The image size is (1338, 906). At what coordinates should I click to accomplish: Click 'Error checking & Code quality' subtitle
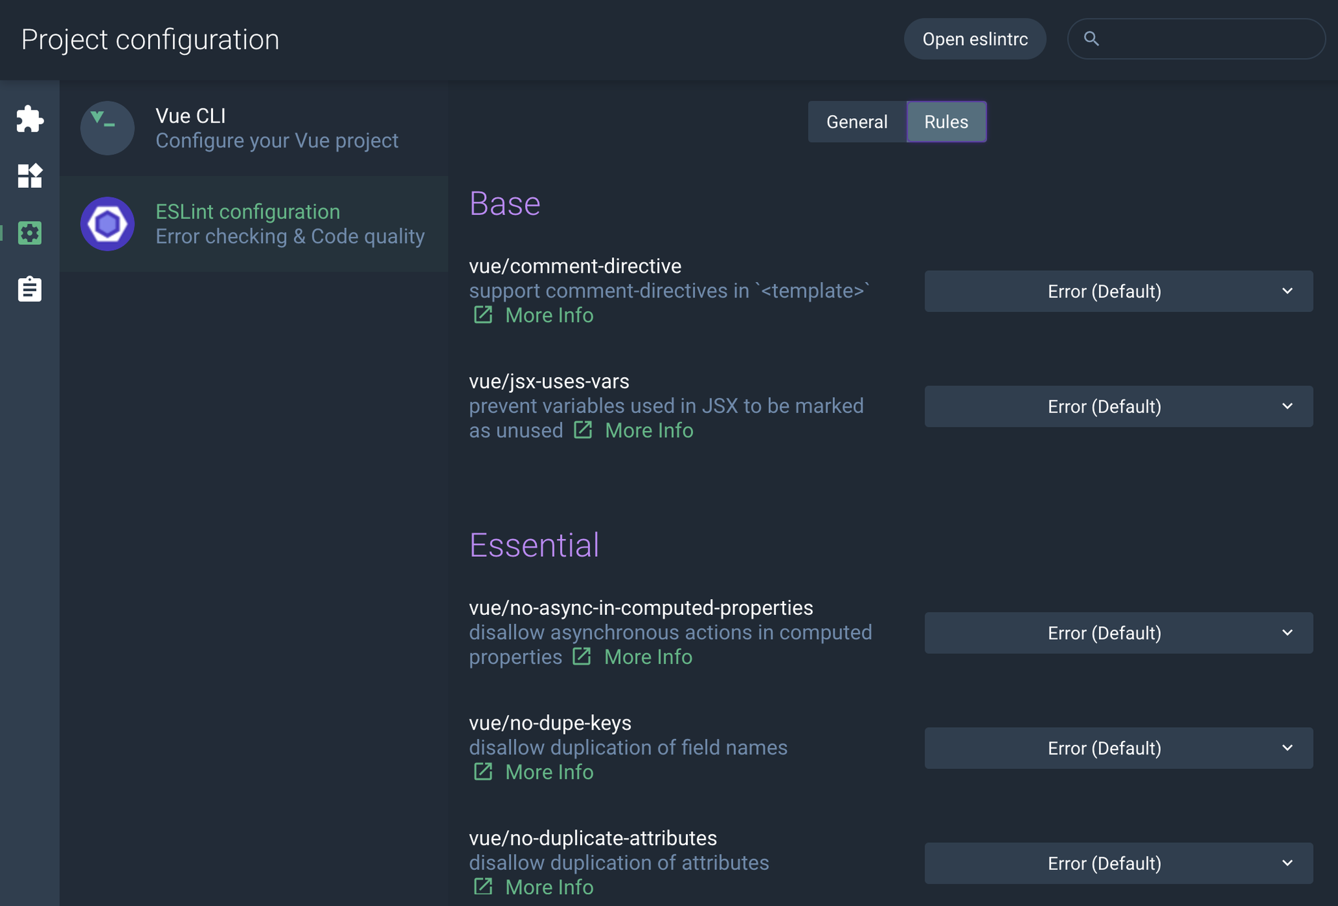(290, 236)
